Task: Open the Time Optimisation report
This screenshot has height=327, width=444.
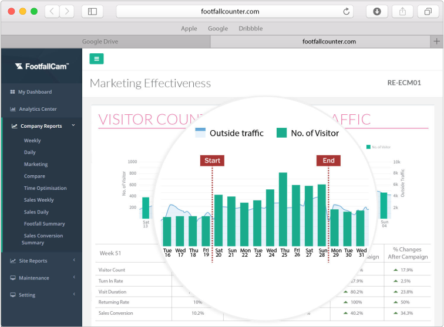Action: pos(45,188)
